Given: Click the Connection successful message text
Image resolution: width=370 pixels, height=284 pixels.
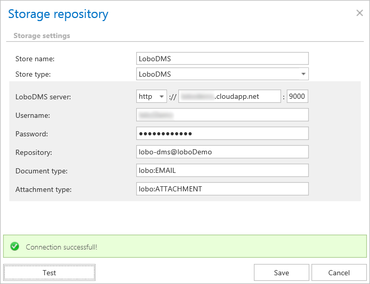Looking at the screenshot, I should 61,247.
